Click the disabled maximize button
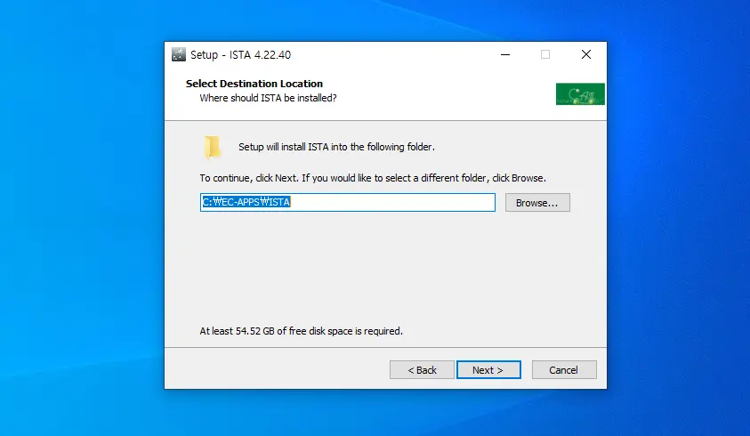Screen dimensions: 750x436 [545, 54]
